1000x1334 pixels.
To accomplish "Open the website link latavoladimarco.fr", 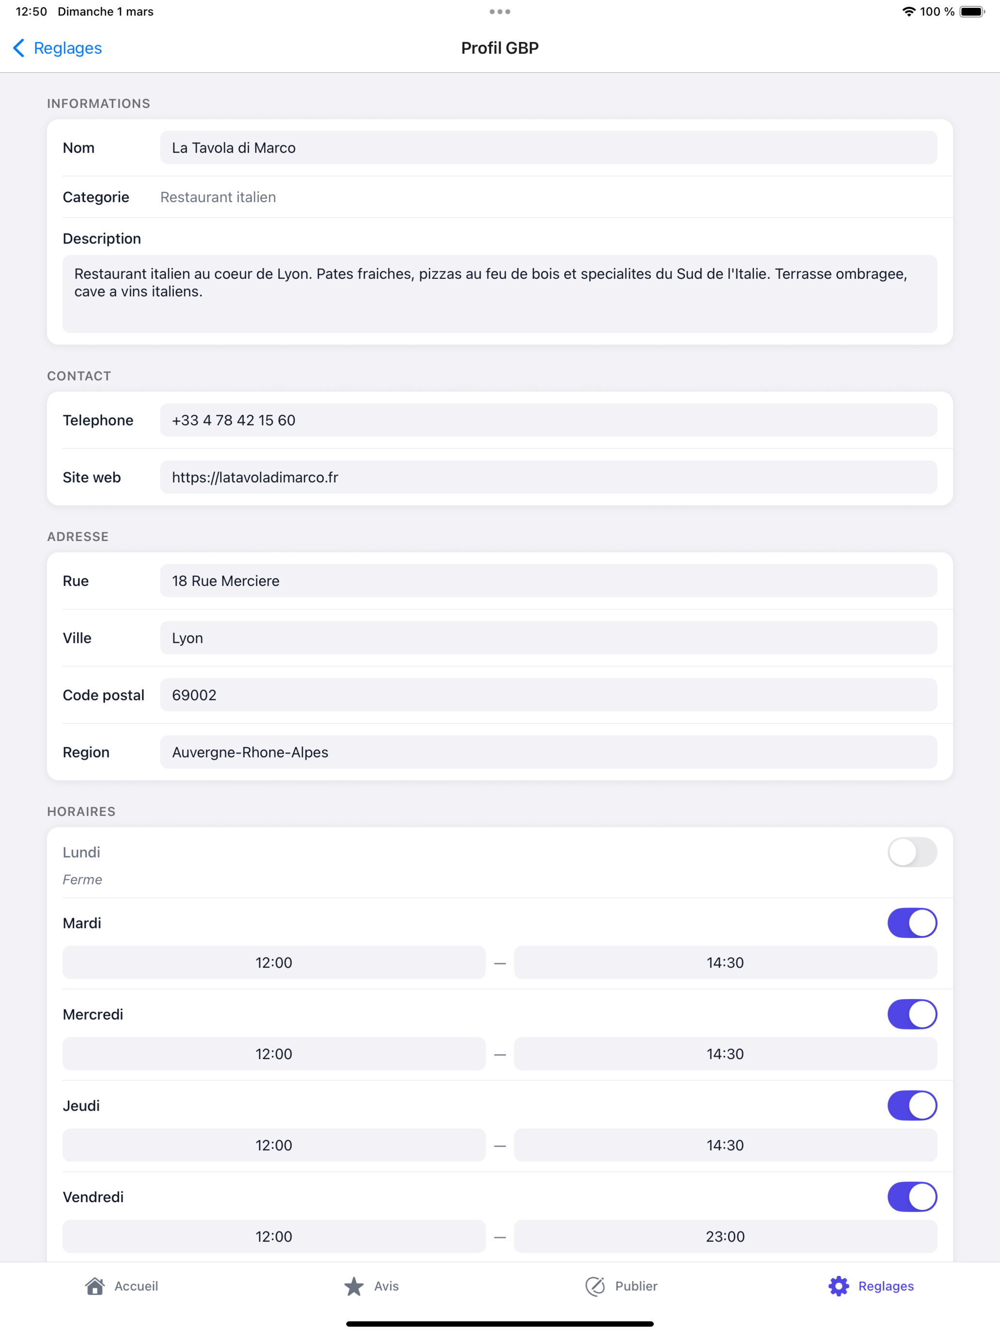I will [x=547, y=477].
